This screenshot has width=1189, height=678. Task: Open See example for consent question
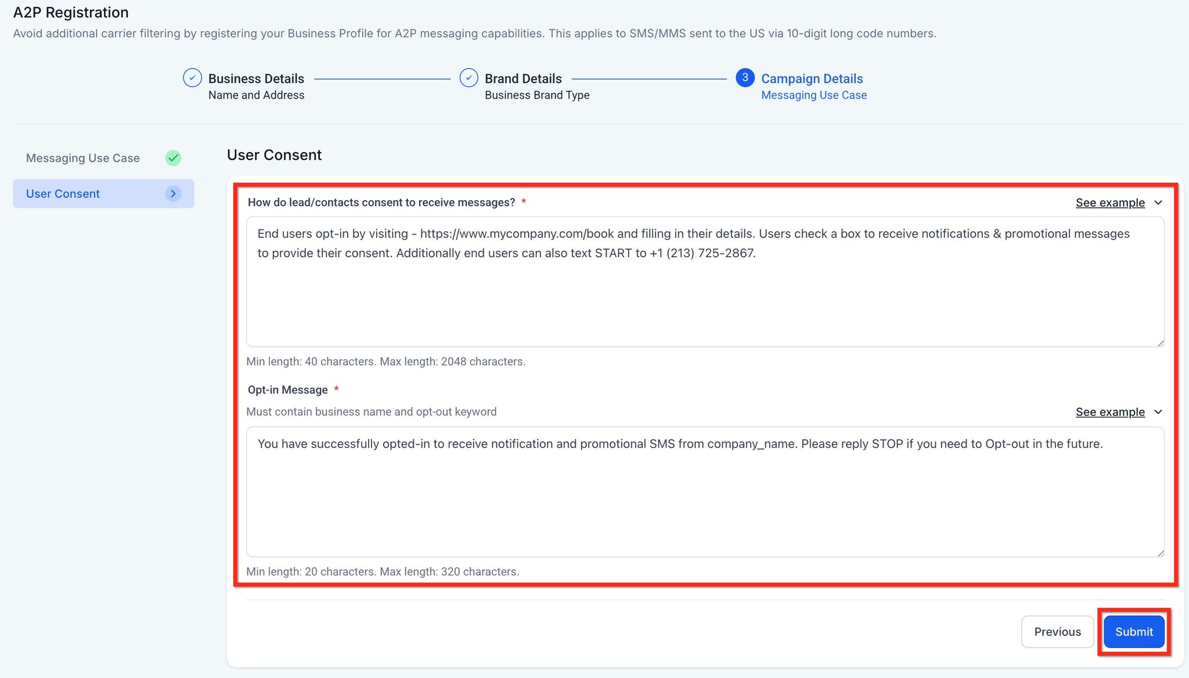click(x=1109, y=203)
